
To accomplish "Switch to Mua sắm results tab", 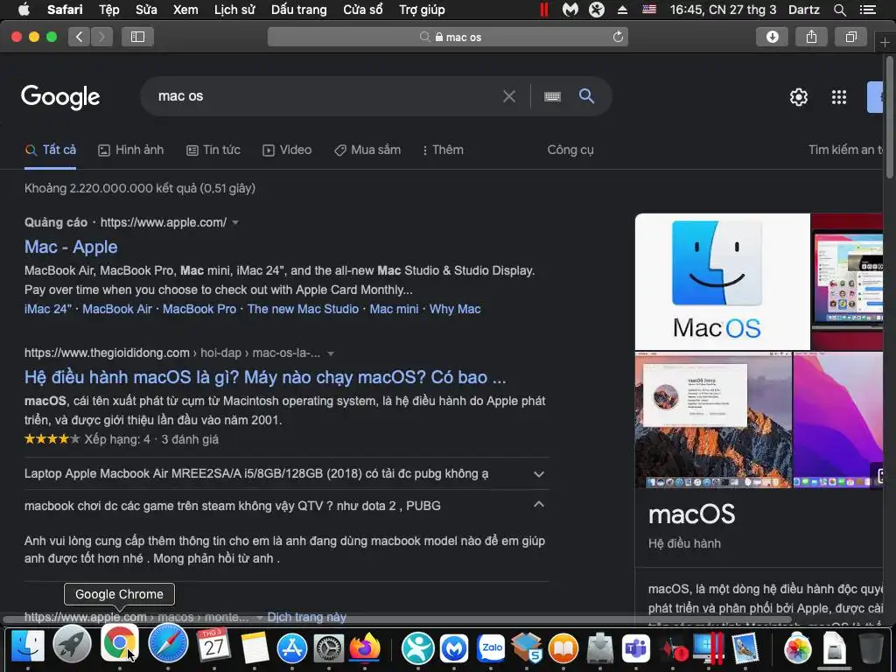I will pos(367,150).
